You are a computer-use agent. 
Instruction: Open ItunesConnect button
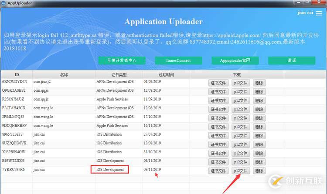pos(178,60)
